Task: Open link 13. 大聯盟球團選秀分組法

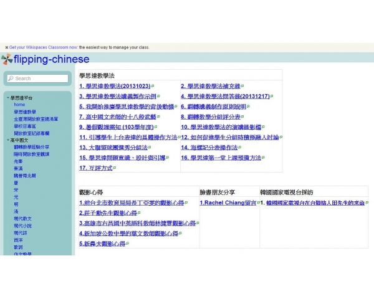Action: [113, 148]
